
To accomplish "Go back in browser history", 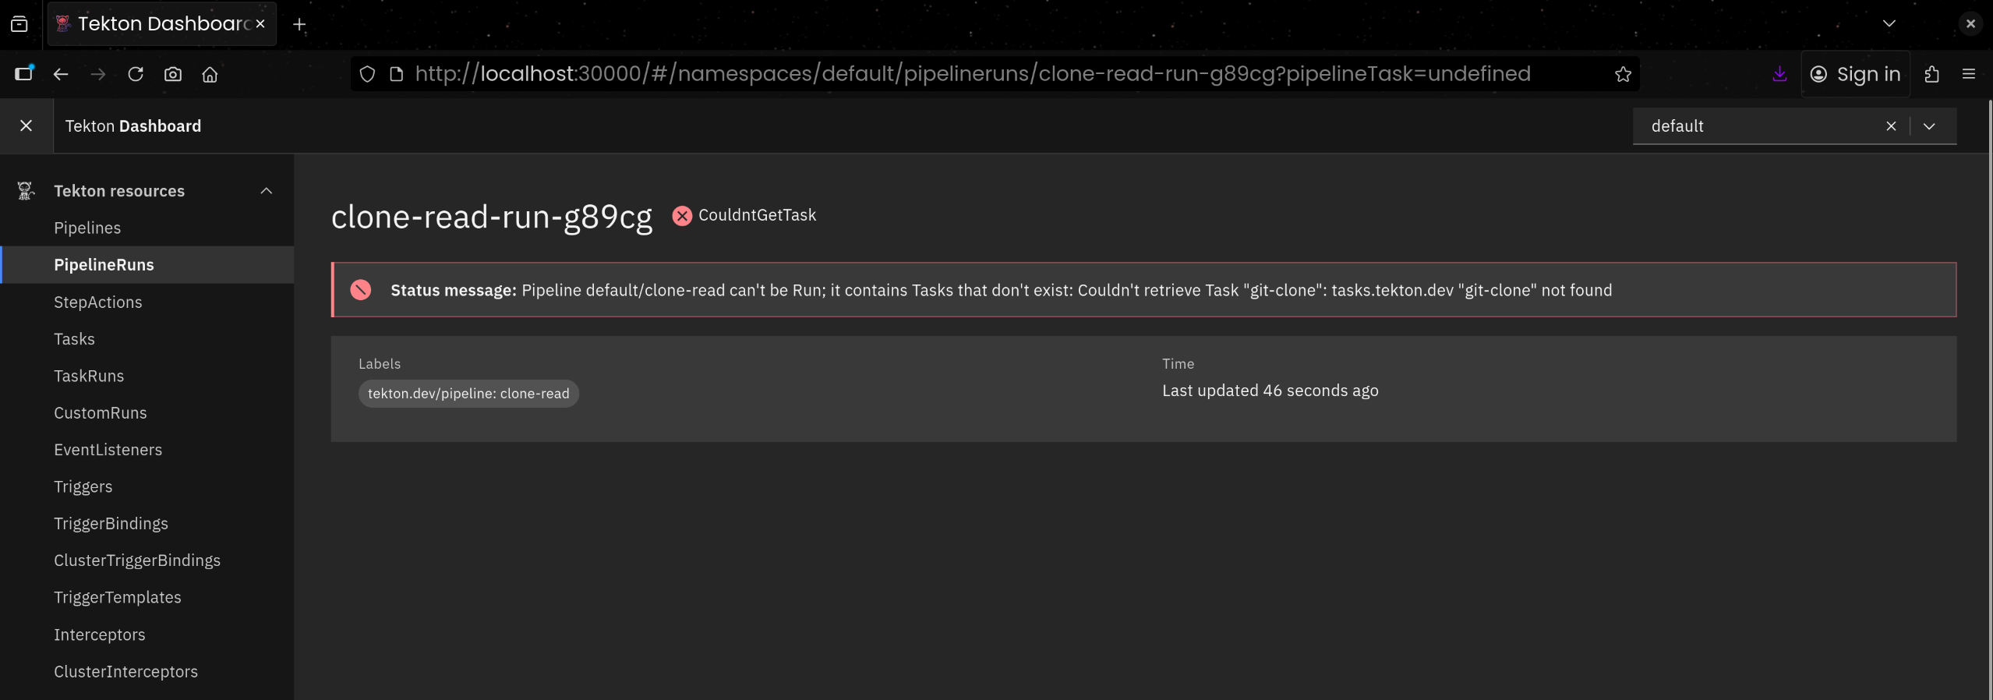I will [61, 74].
